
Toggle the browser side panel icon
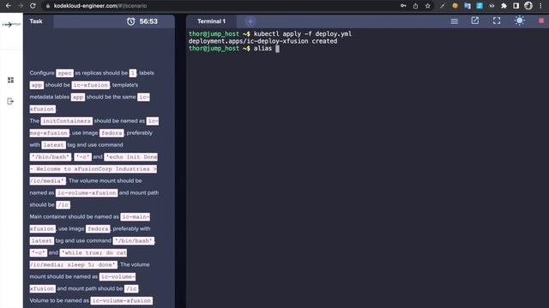pyautogui.click(x=516, y=6)
